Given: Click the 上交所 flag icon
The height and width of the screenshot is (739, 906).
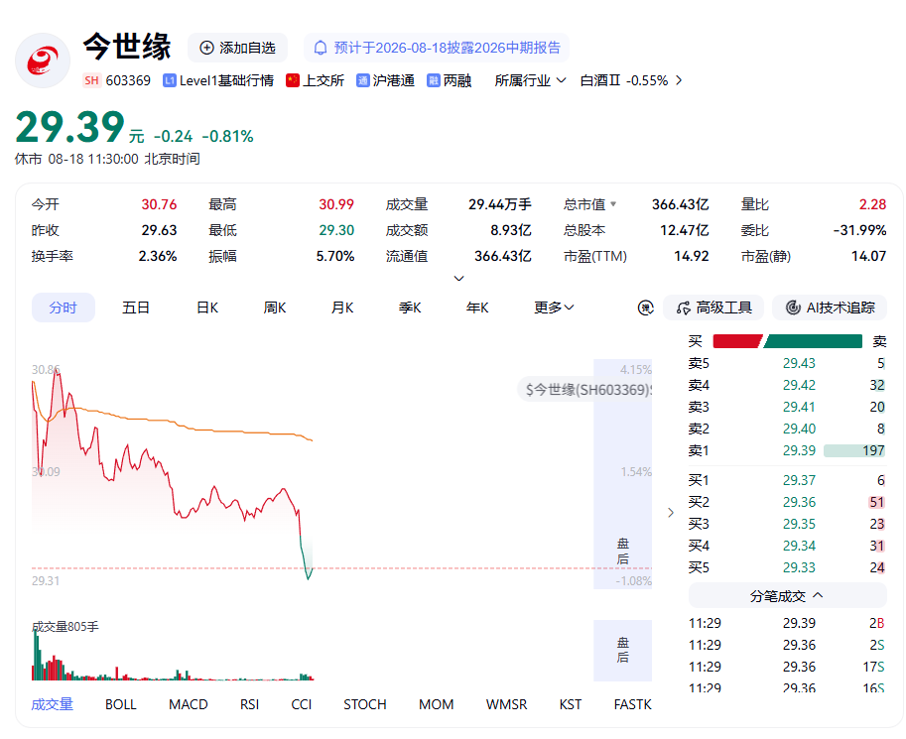Looking at the screenshot, I should [x=293, y=80].
